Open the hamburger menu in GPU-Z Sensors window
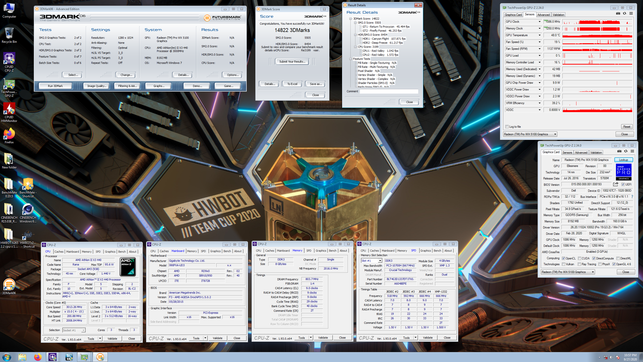This screenshot has height=362, width=643. pyautogui.click(x=631, y=14)
